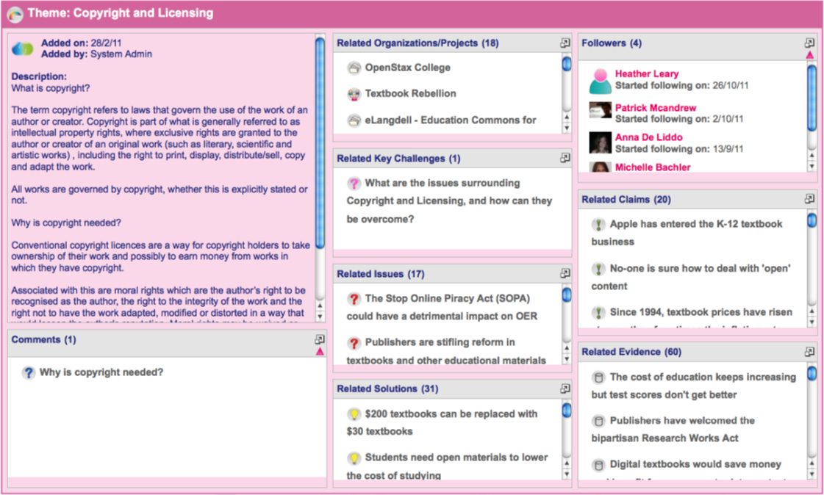
Task: Click Heather Leary's avatar
Action: (600, 81)
